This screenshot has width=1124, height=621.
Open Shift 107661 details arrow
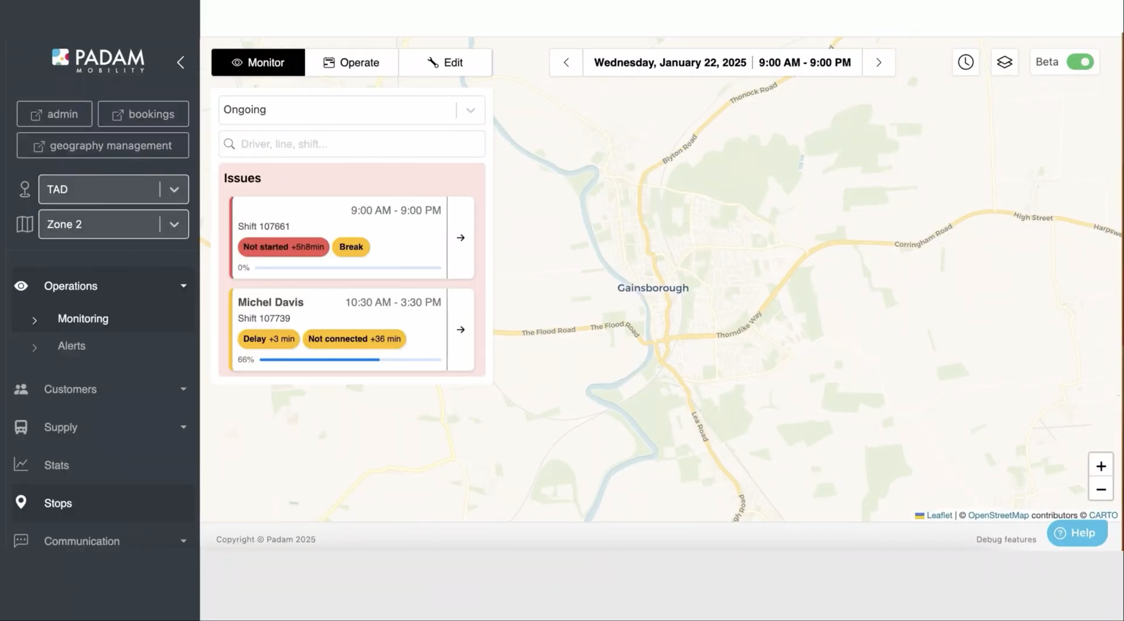[460, 238]
